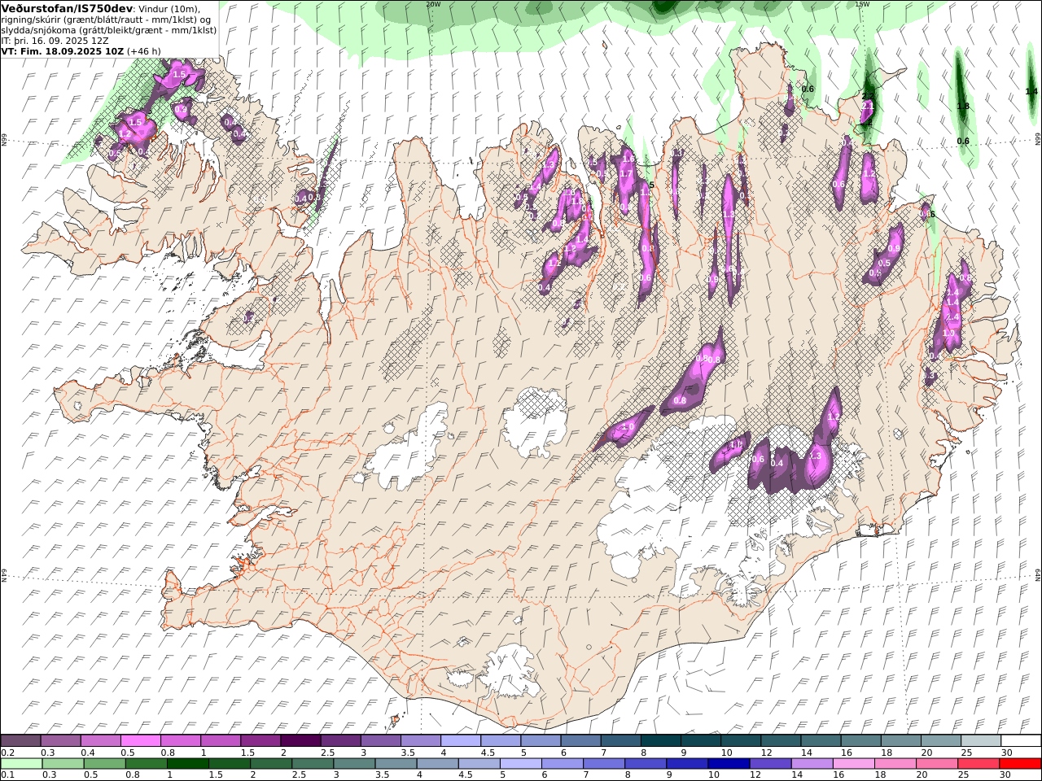Click the '15W' longitude label on the map
Viewport: 1042px width, 781px height.
point(862,4)
